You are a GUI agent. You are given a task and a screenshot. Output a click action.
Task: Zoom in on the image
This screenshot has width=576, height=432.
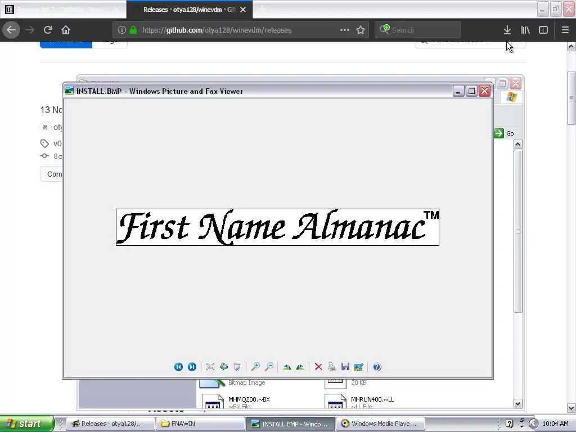pos(255,367)
